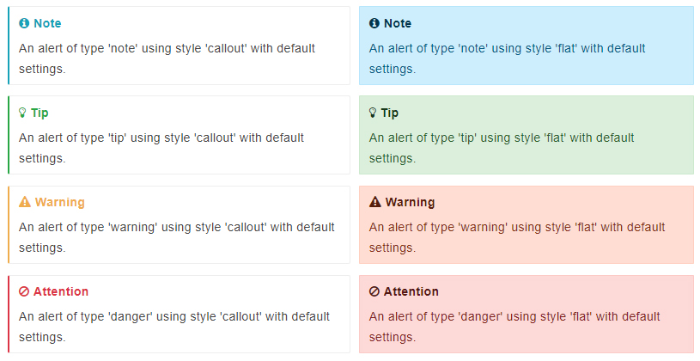Viewport: 700px width, 361px height.
Task: Click the info icon in flat Note alert
Action: tap(374, 23)
